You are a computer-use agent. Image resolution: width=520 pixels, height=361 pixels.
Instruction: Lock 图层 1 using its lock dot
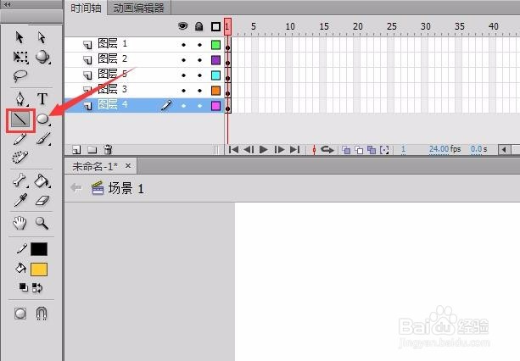[199, 45]
